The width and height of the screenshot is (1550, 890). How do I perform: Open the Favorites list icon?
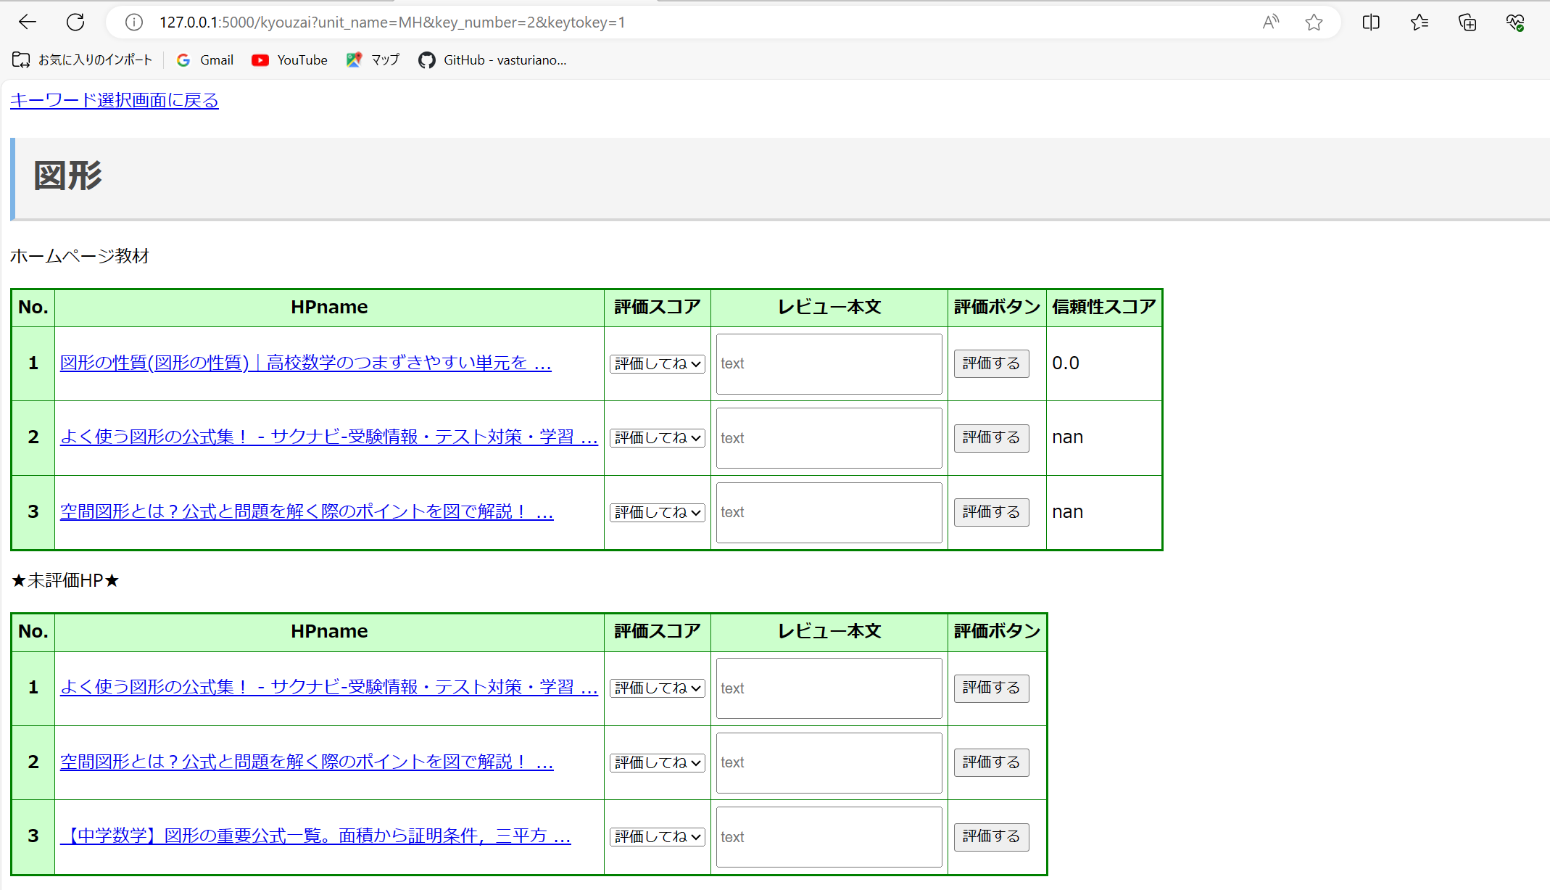(1419, 22)
